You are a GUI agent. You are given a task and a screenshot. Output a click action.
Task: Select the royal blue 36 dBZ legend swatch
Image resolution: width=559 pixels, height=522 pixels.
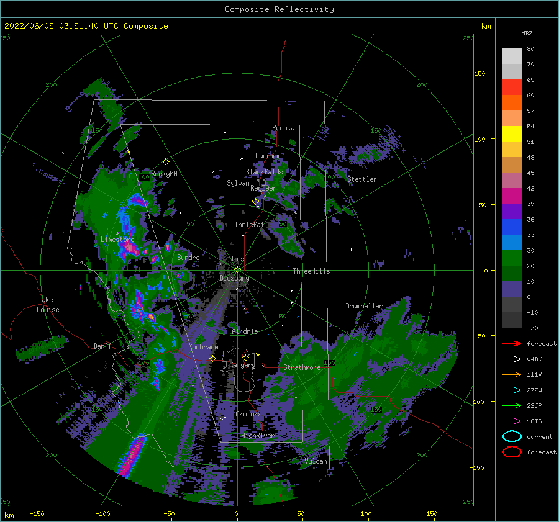point(512,227)
